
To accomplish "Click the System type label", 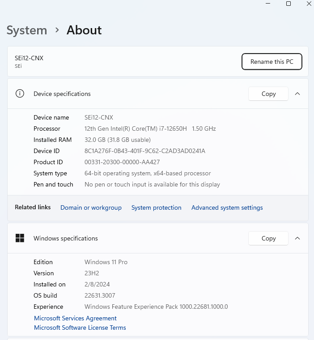I will pyautogui.click(x=50, y=173).
